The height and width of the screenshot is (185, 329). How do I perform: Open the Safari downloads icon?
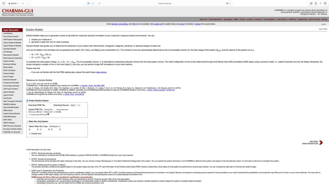(x=311, y=3)
